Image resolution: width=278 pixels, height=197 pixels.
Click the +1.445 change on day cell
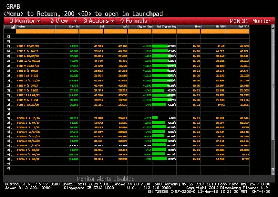[x=147, y=66]
